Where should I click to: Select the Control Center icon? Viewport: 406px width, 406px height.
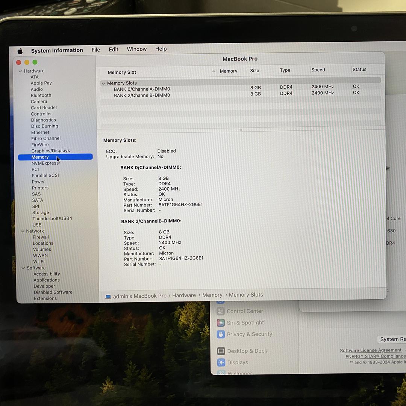pos(221,311)
